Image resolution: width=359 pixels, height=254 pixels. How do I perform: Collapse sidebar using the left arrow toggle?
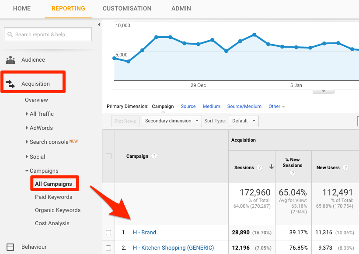[x=99, y=25]
